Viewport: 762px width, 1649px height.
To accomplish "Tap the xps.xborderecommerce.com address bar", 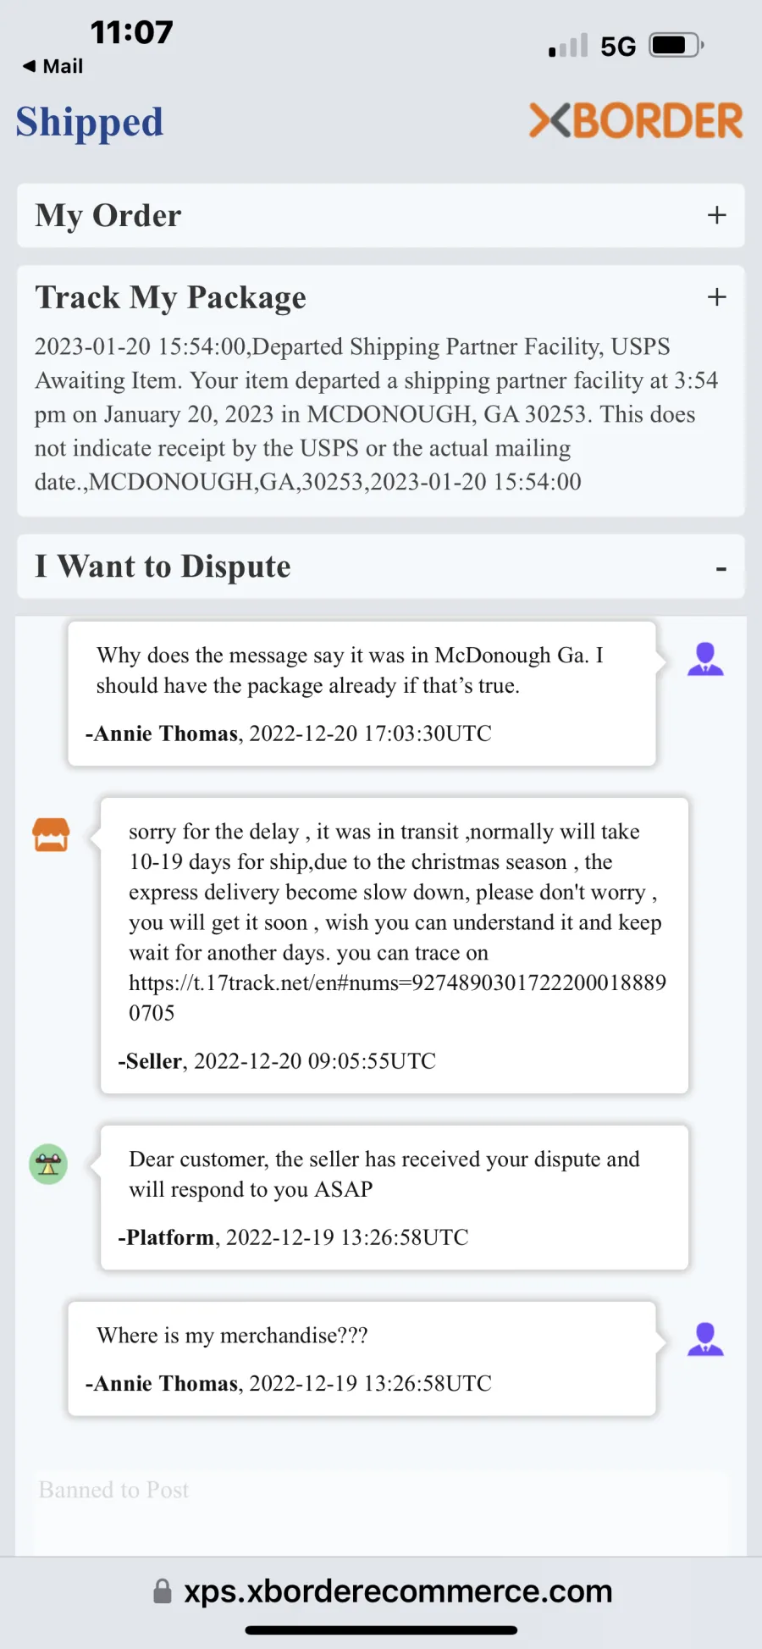I will (382, 1591).
